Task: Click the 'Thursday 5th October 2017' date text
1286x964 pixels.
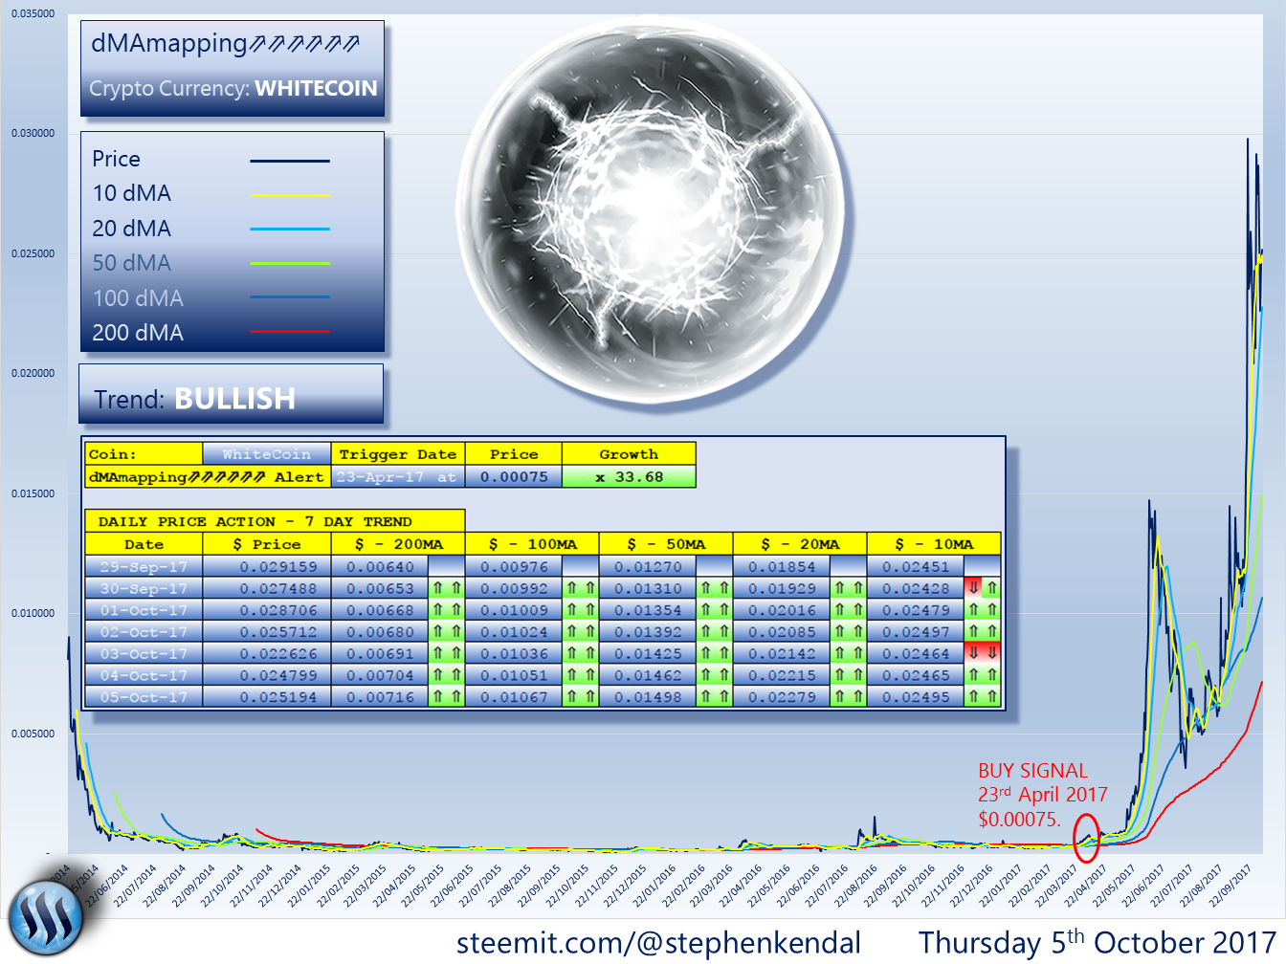Action: (1098, 942)
